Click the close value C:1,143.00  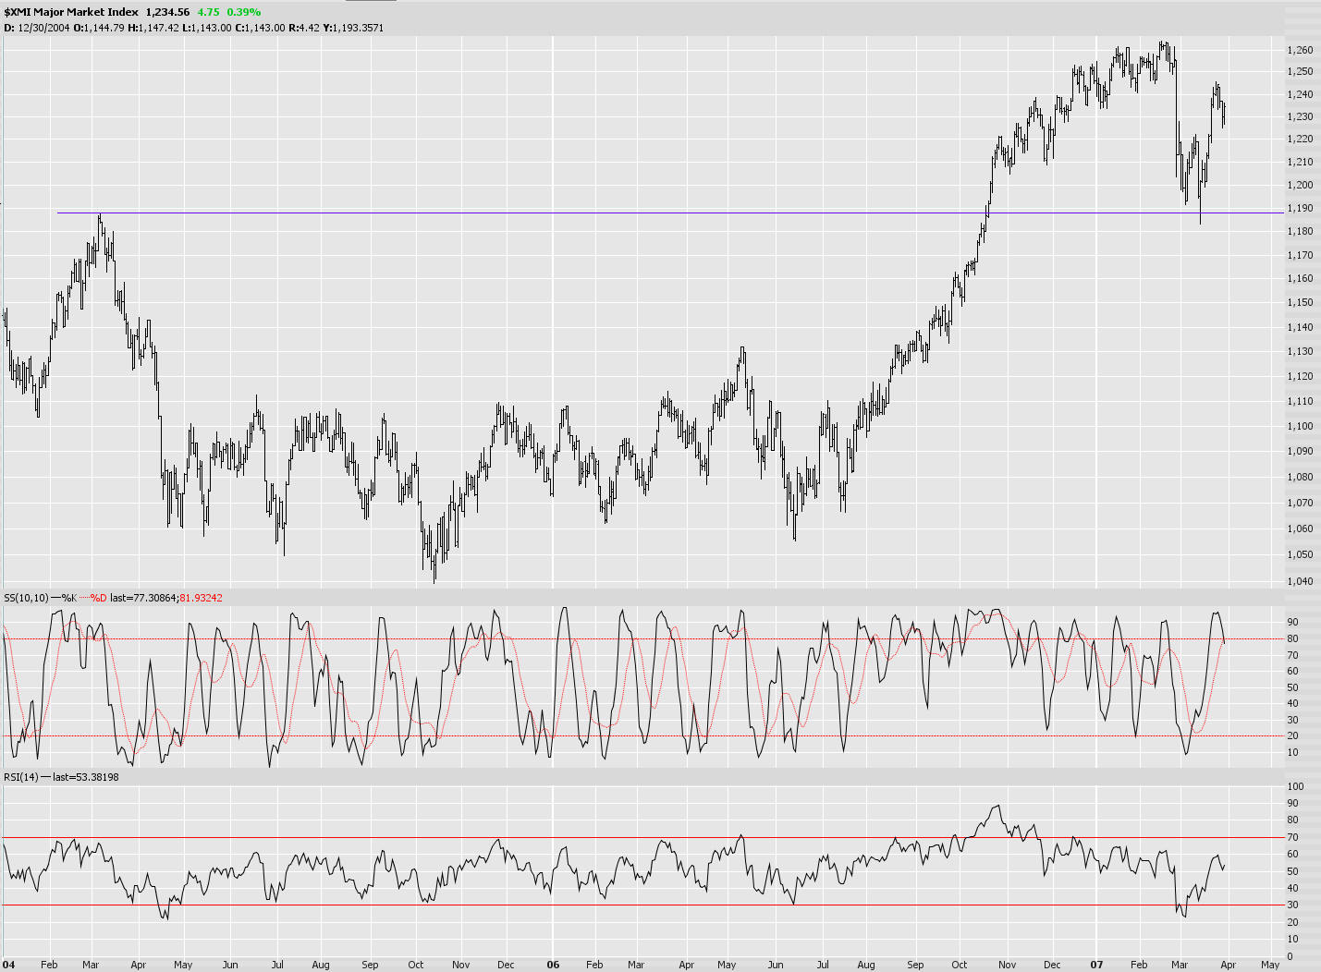(x=260, y=28)
